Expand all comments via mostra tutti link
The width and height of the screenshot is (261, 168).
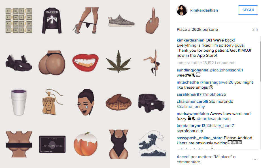206,63
